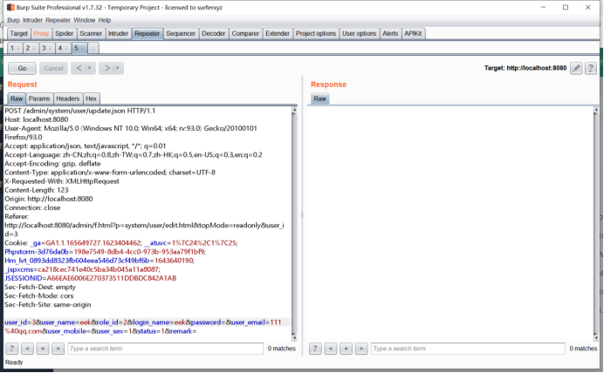This screenshot has width=604, height=373.
Task: Click the request search term field
Action: coord(166,349)
